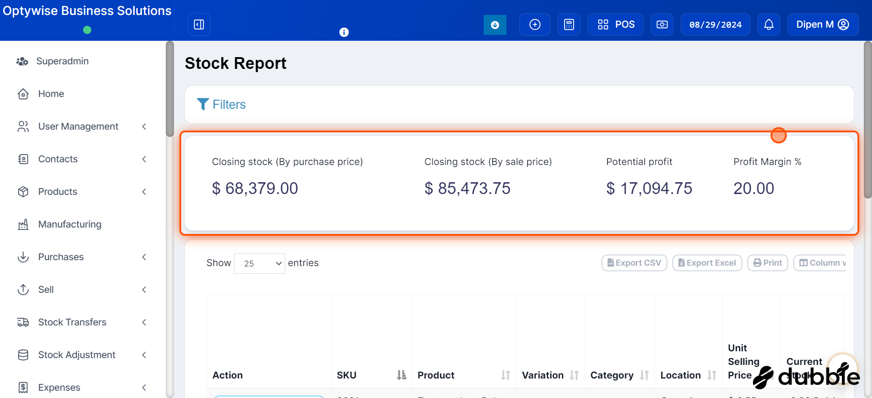This screenshot has height=398, width=872.
Task: Print the stock report table
Action: 768,263
